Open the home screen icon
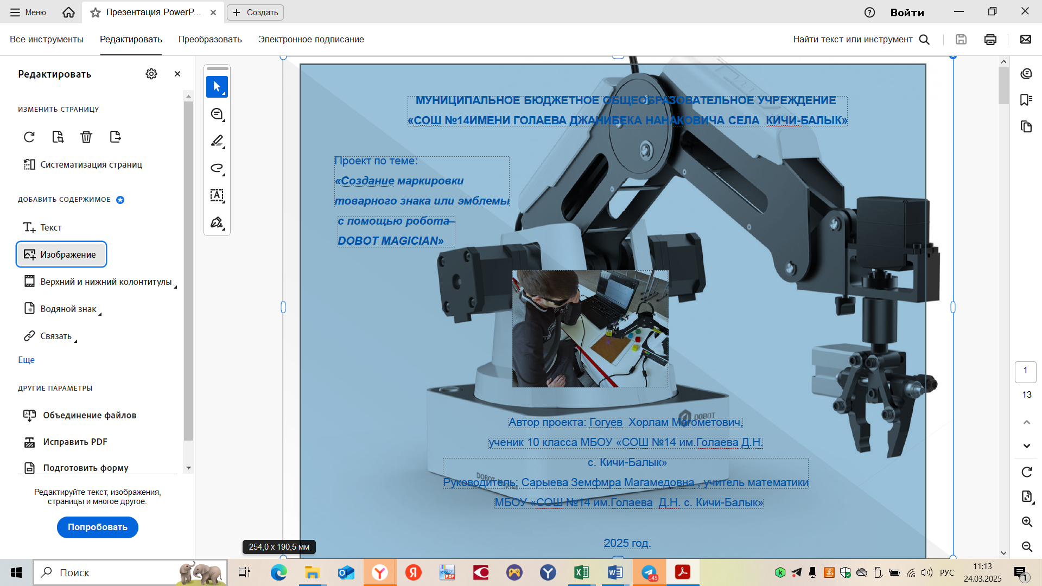 (x=68, y=12)
